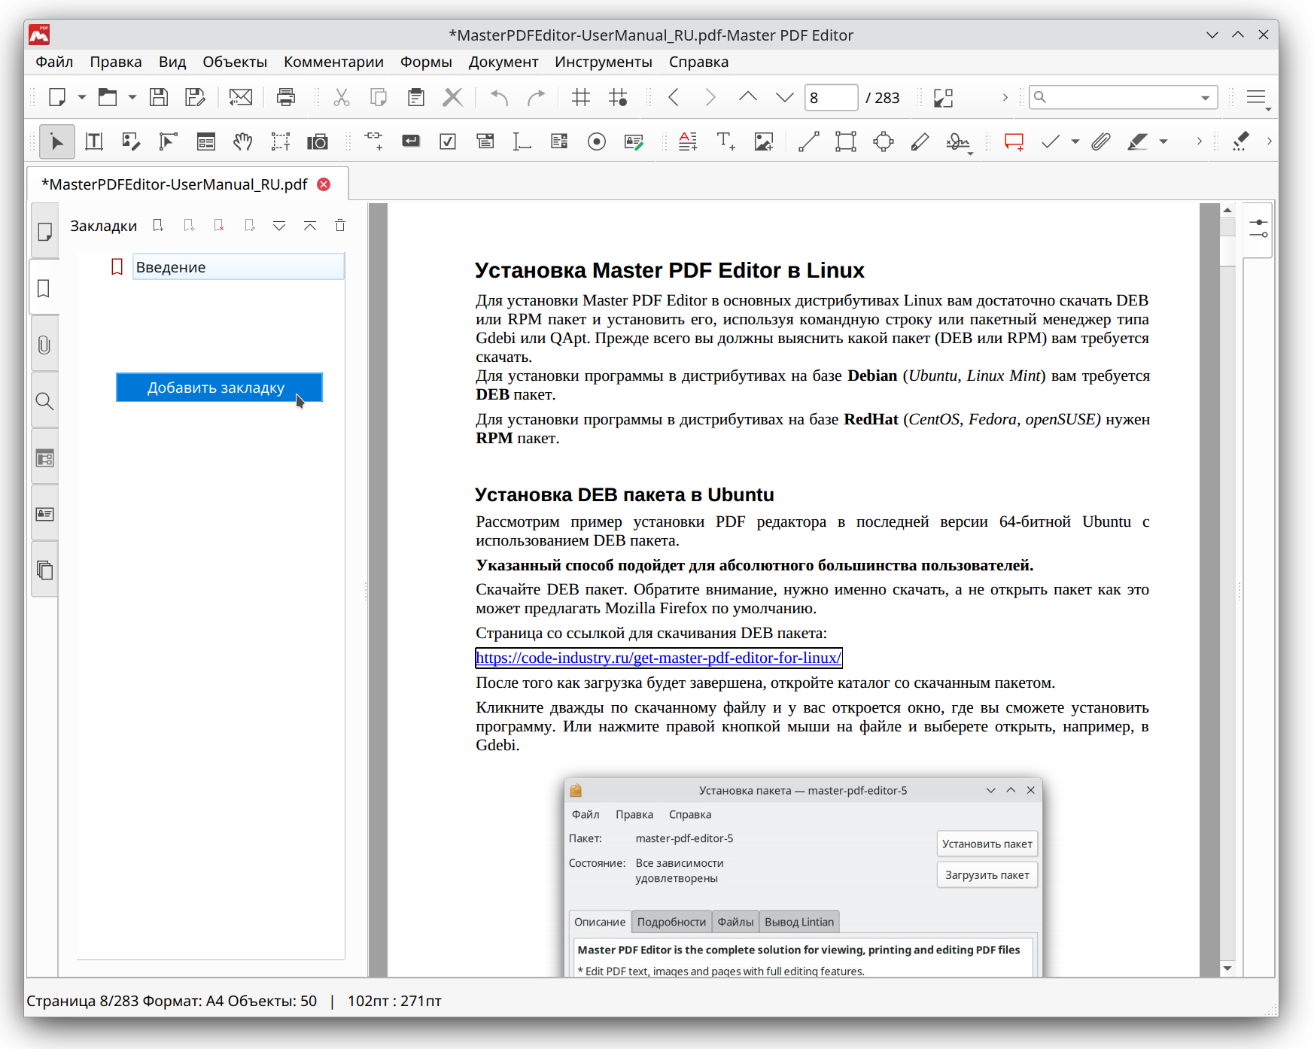Viewport: 1314px width, 1049px height.
Task: Insert a combo box form field
Action: pyautogui.click(x=485, y=141)
